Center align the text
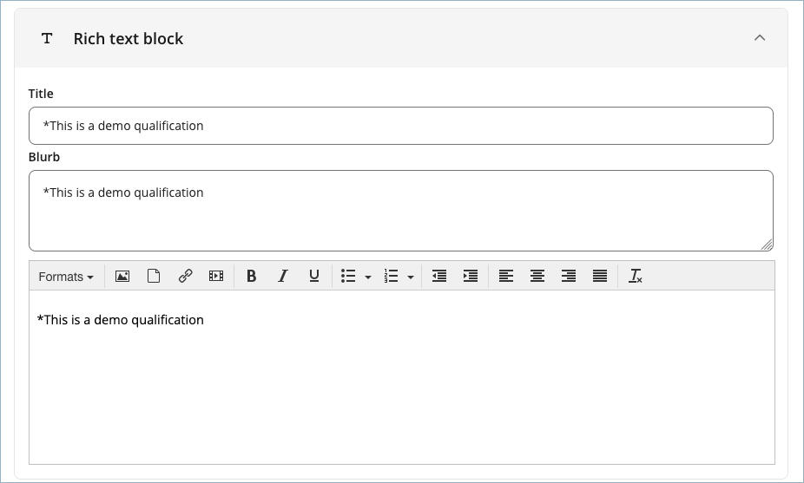804x483 pixels. (x=537, y=276)
